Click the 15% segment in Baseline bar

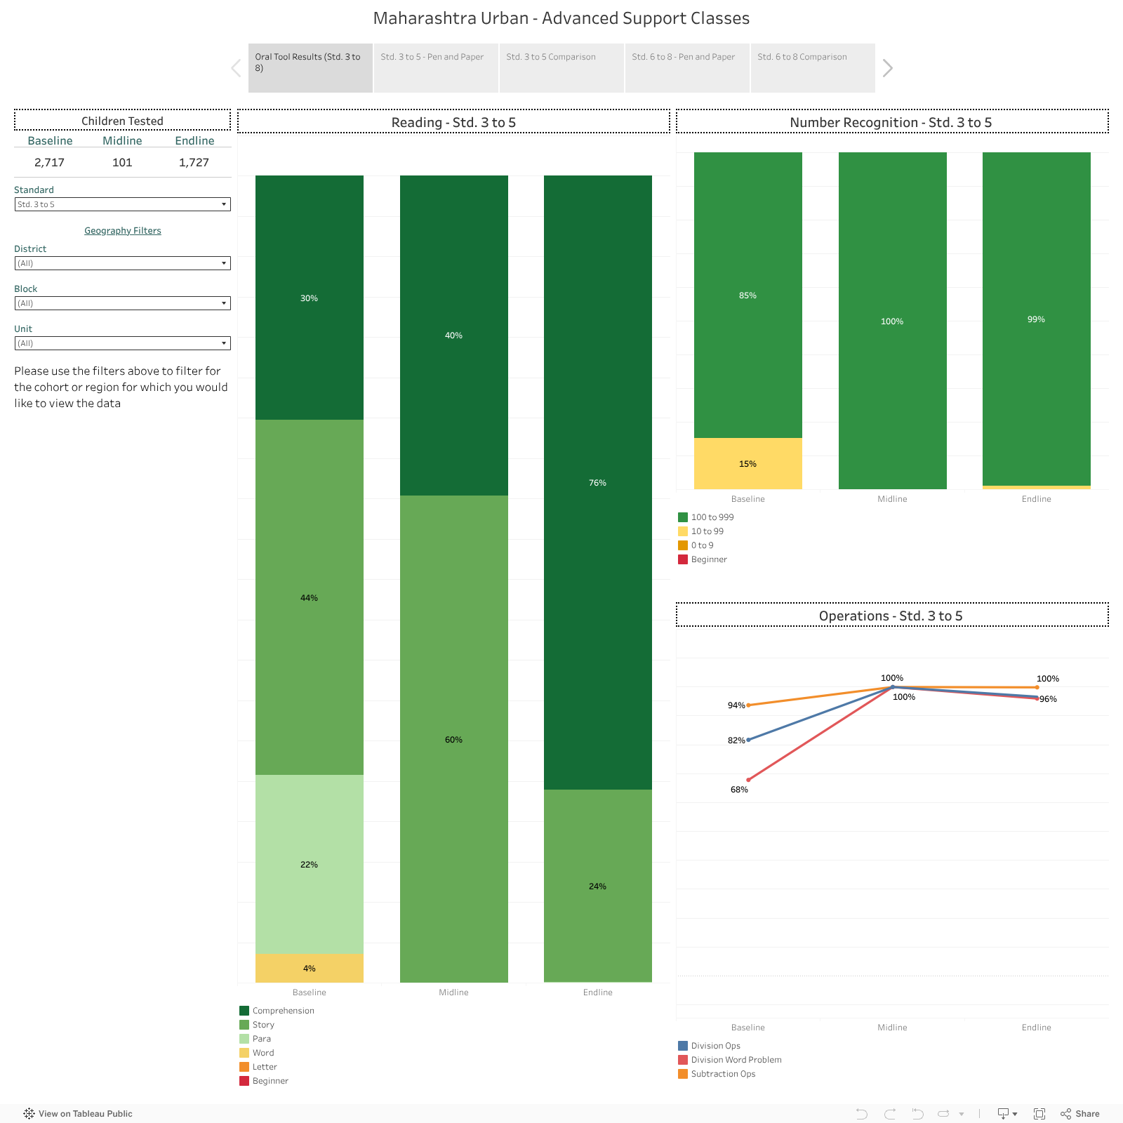point(747,463)
